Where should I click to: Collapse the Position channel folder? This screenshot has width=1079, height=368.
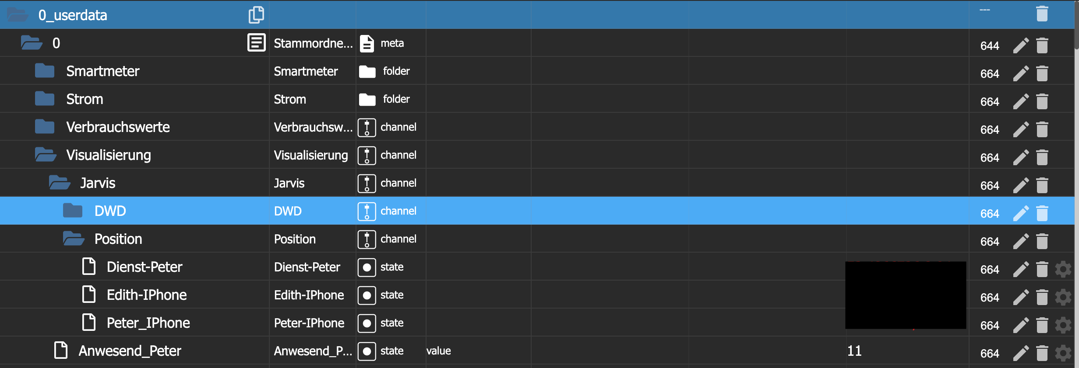point(73,239)
